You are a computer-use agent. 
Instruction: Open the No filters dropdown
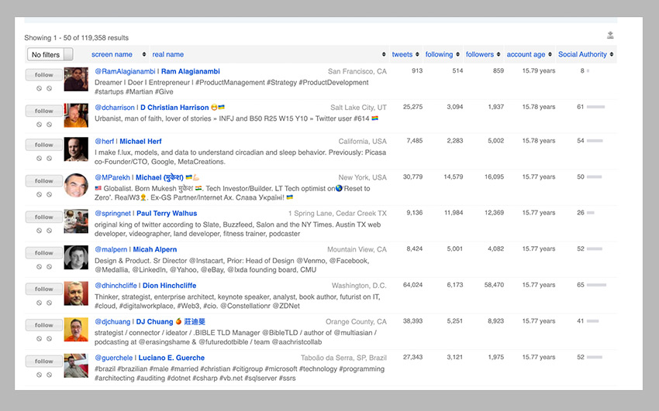(50, 55)
